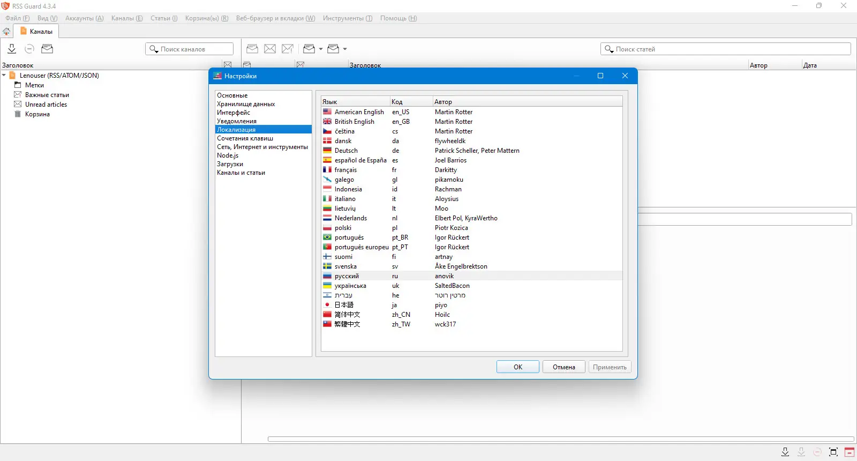Open the Уведомления settings section

coord(263,121)
